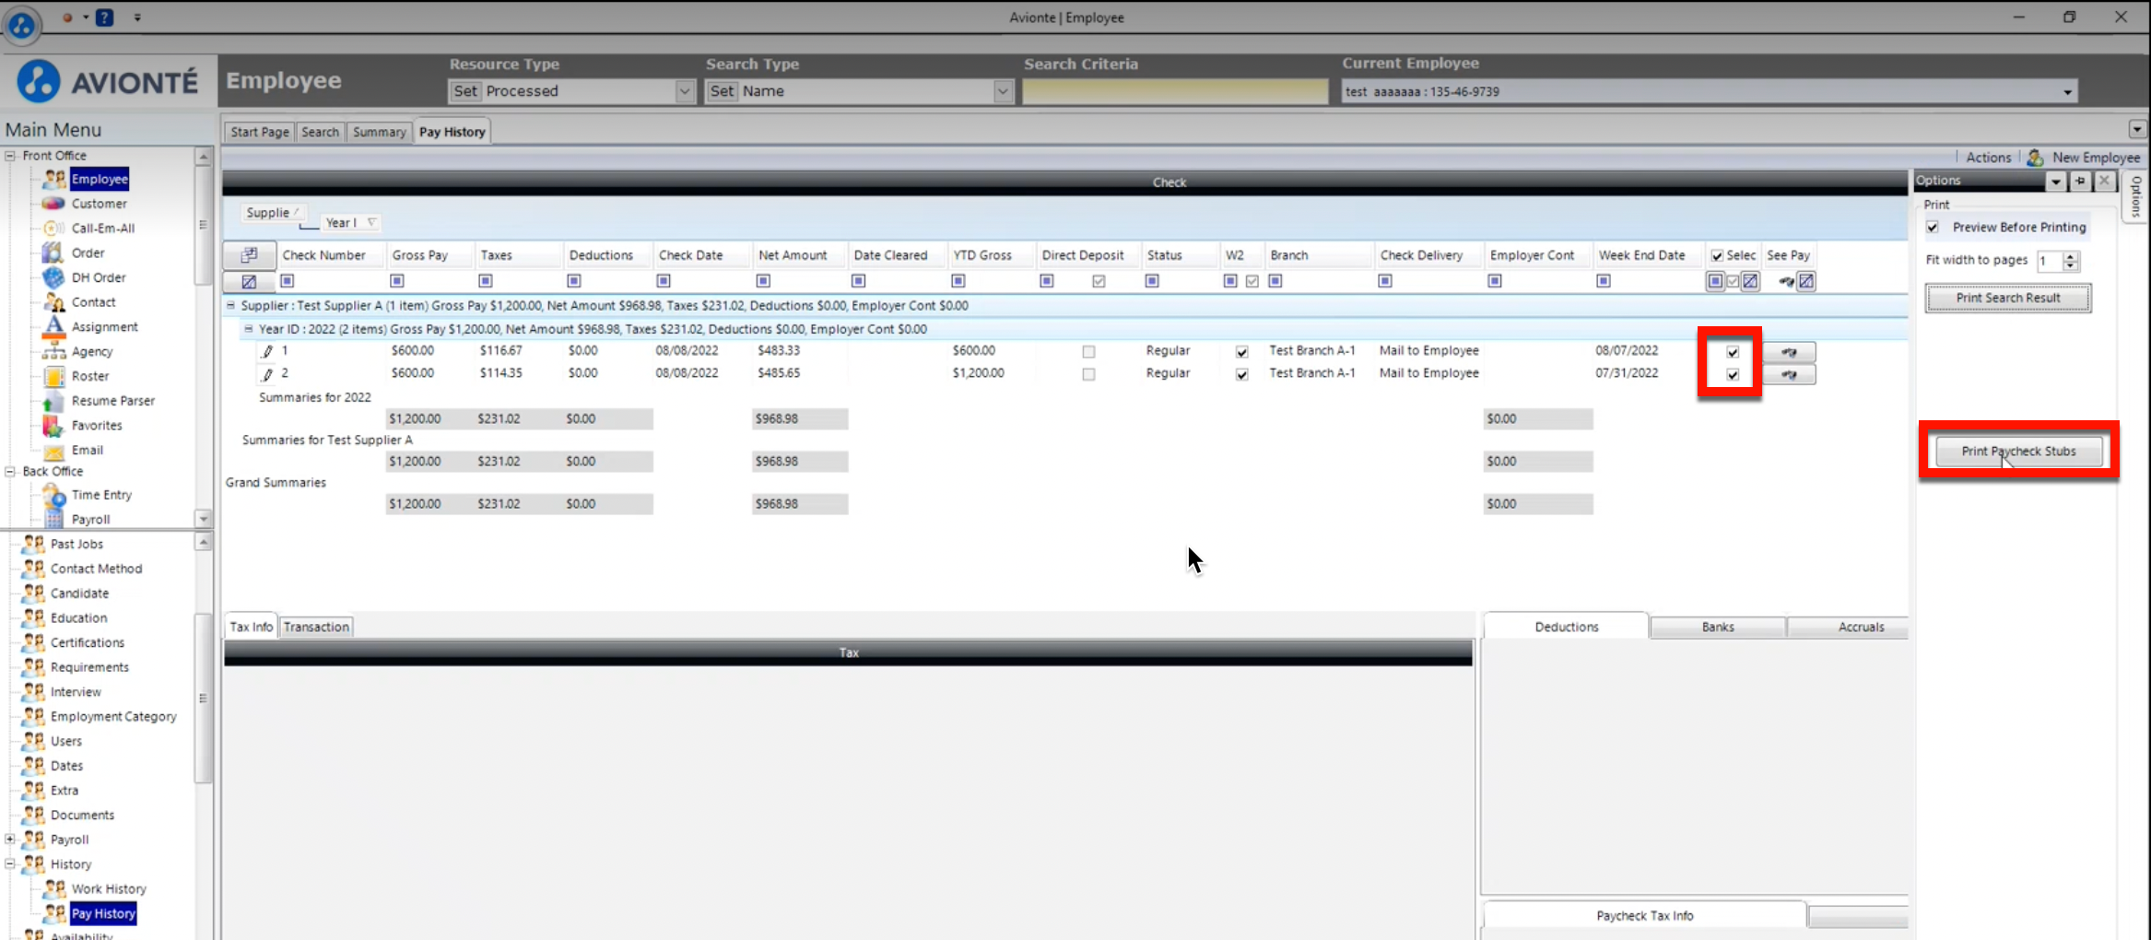
Task: Click Set button next to Processed
Action: point(465,91)
